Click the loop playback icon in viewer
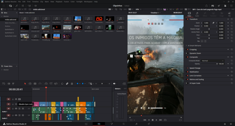235x126 pixels. tap(165, 120)
